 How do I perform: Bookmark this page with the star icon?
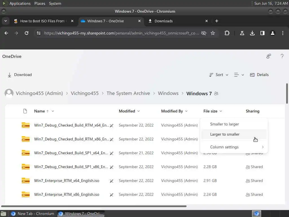[x=213, y=33]
